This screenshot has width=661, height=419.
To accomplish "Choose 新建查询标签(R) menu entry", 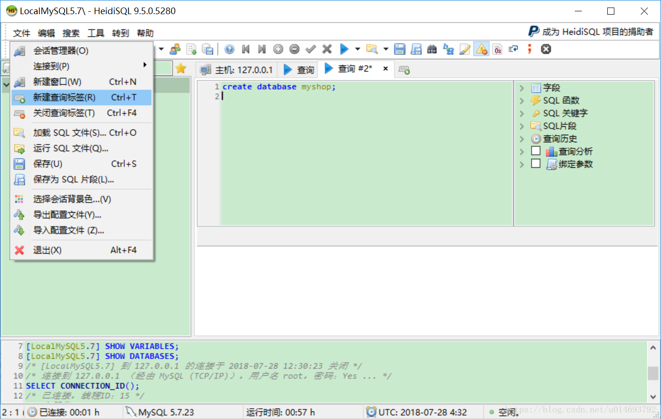I will coord(82,97).
